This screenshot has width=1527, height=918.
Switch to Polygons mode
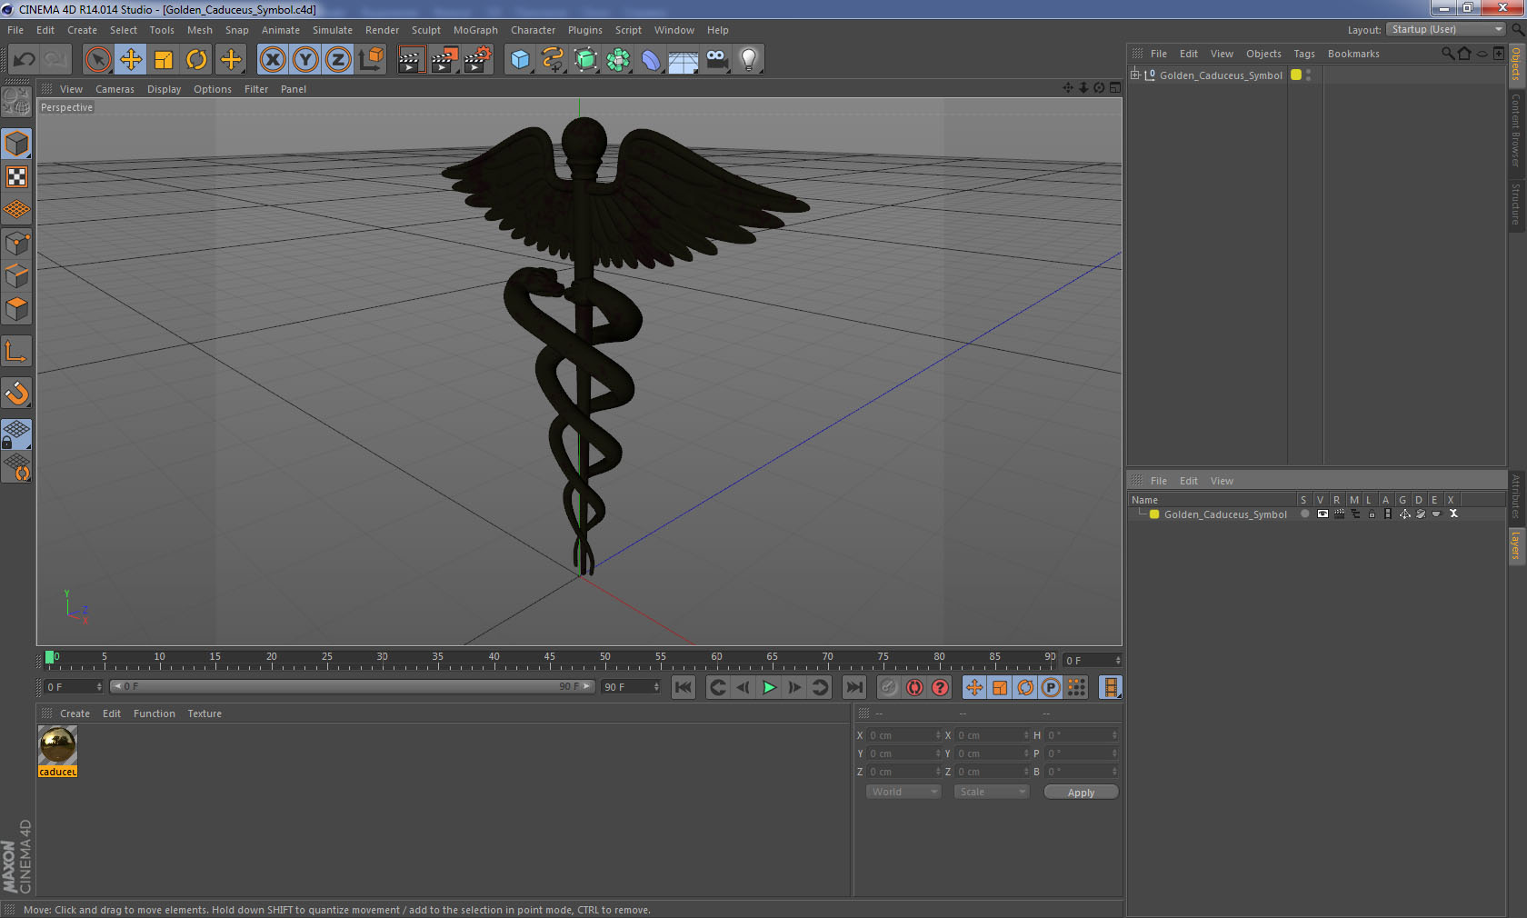pos(17,309)
